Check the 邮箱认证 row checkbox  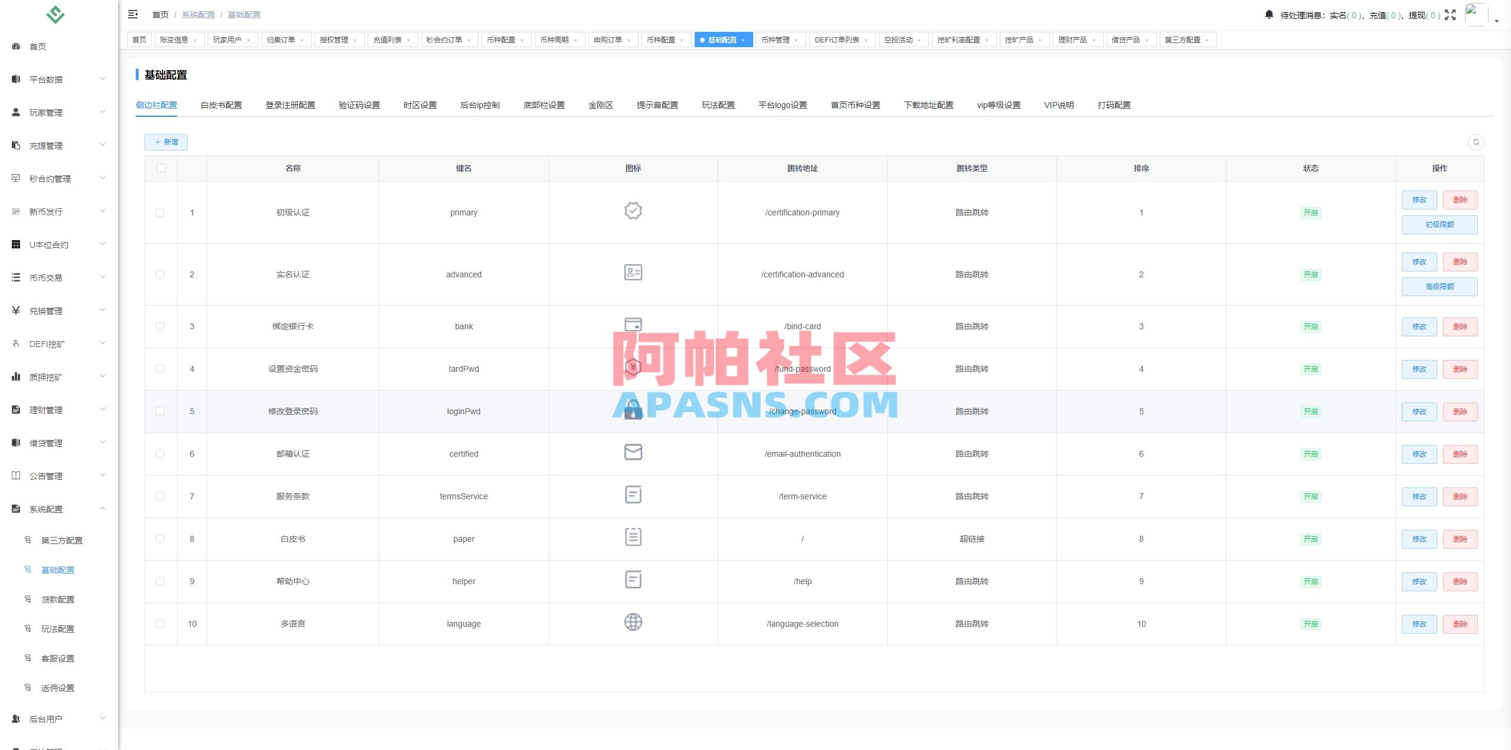pos(160,454)
